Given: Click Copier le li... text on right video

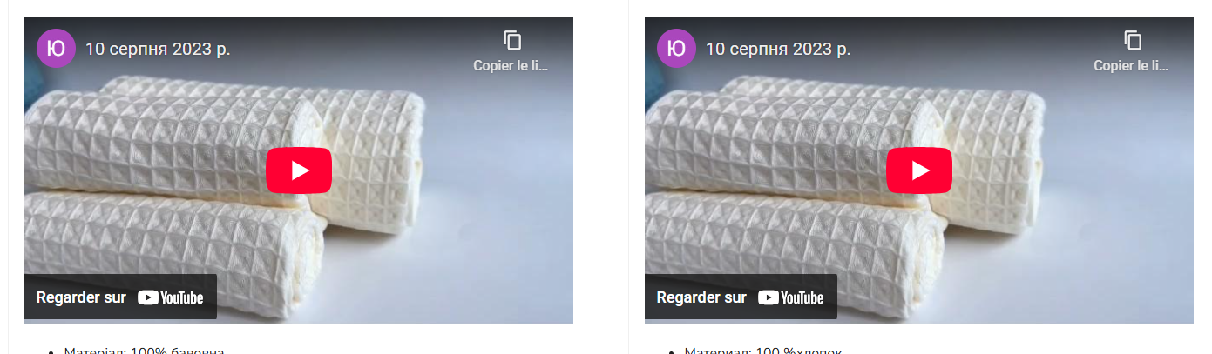Looking at the screenshot, I should tap(1133, 65).
